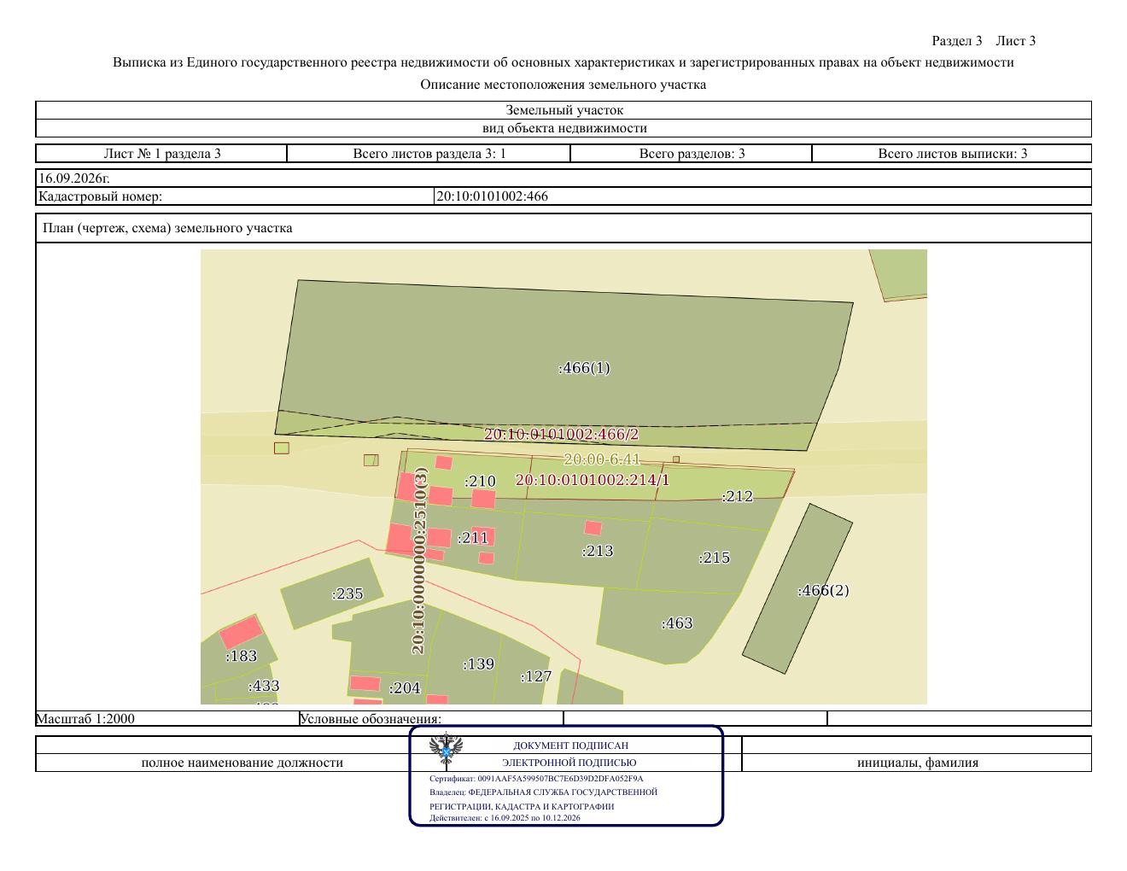The height and width of the screenshot is (871, 1127).
Task: Select the 'полное наименование должности' caption
Action: pyautogui.click(x=242, y=763)
